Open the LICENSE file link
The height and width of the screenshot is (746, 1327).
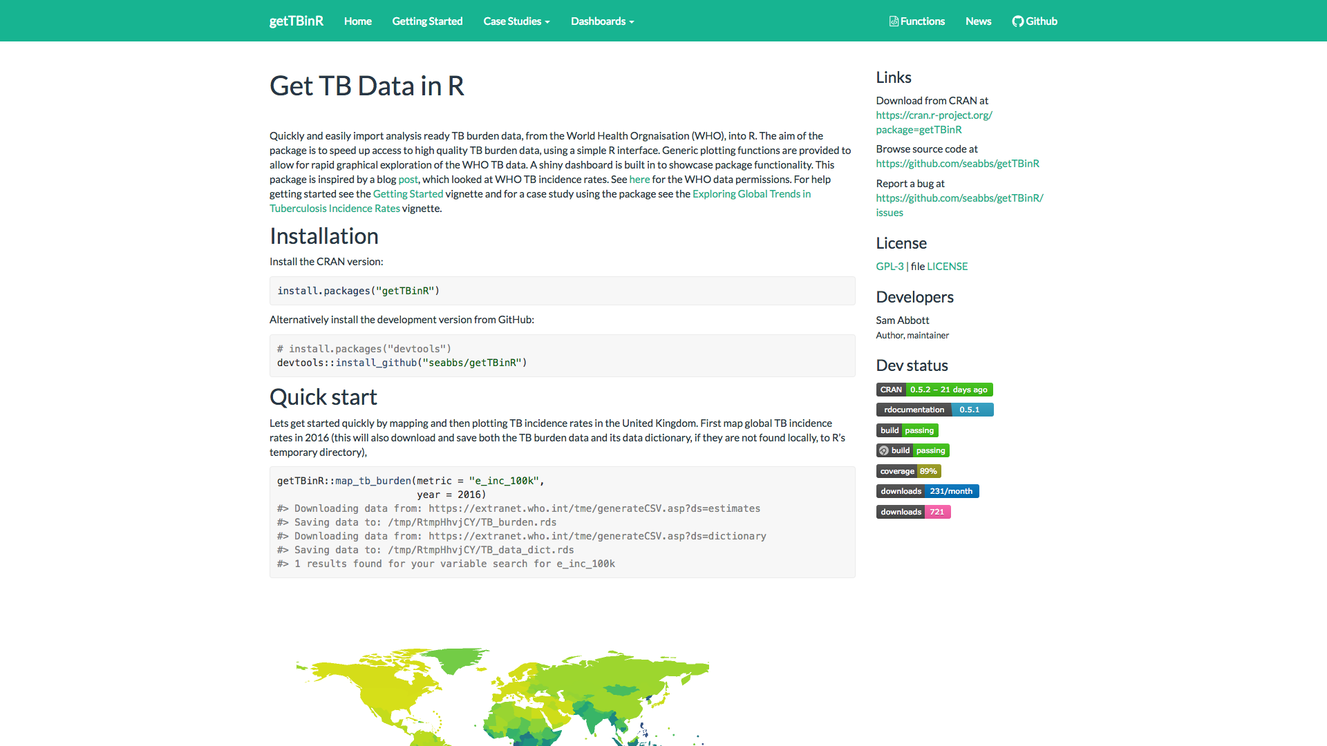point(947,267)
